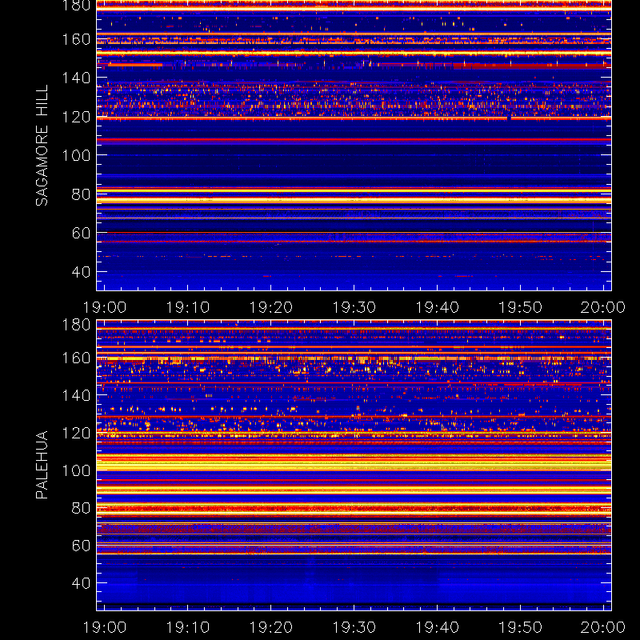Screen dimensions: 640x640
Task: Click 19:20 time label under Sagamore Hill plot
Action: click(271, 307)
